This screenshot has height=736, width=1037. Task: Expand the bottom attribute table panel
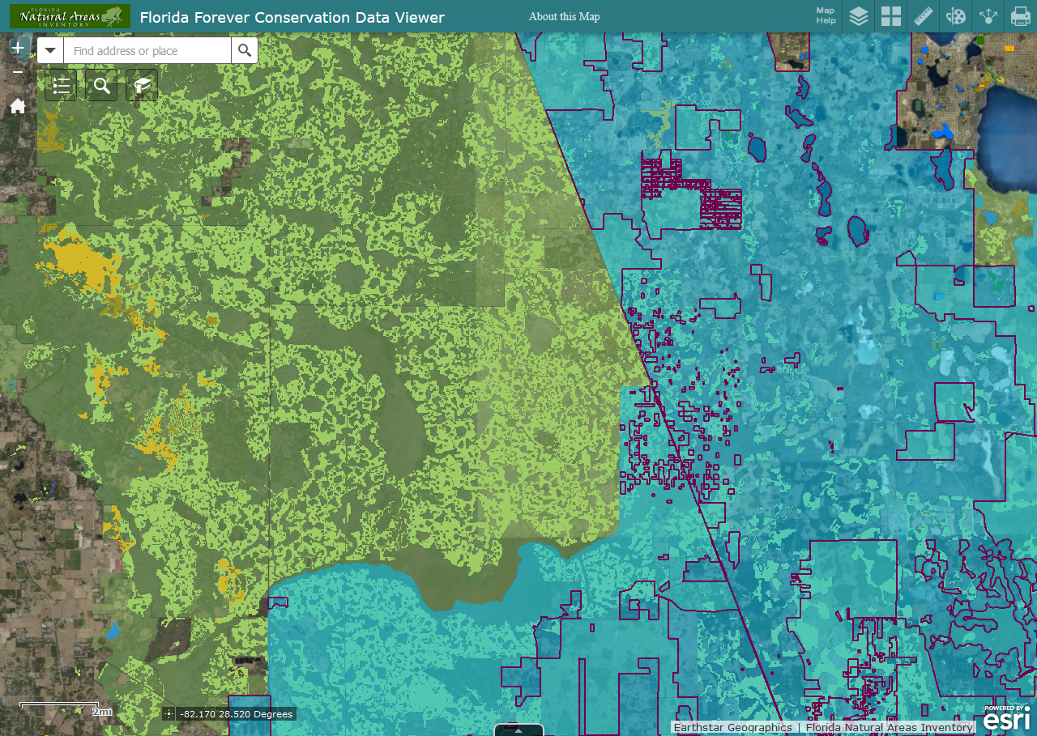click(x=518, y=730)
